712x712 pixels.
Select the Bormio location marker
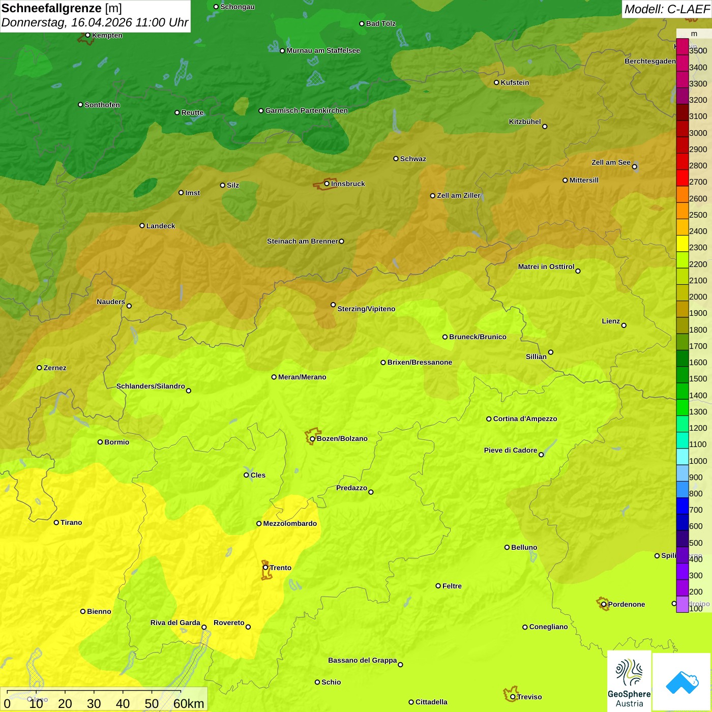click(100, 442)
